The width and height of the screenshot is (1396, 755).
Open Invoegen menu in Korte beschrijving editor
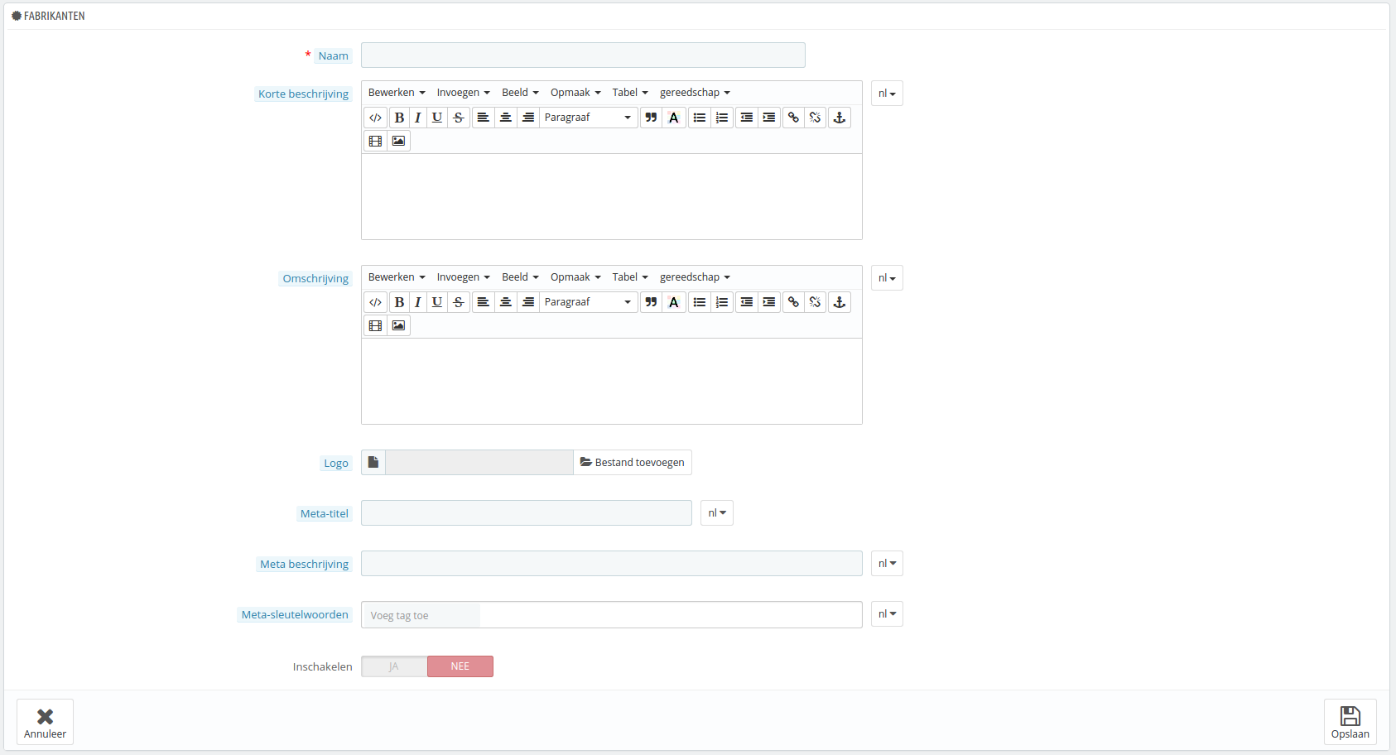coord(464,93)
